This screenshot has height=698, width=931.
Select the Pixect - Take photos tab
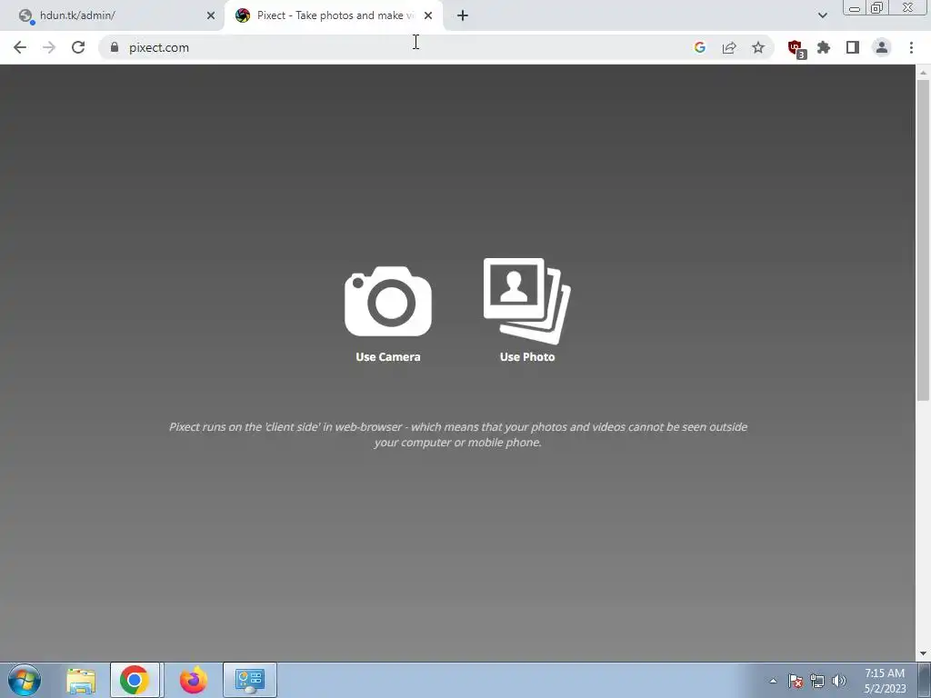(x=334, y=15)
